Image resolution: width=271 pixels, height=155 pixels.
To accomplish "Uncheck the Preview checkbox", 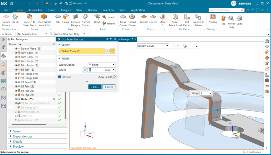I will [60, 77].
